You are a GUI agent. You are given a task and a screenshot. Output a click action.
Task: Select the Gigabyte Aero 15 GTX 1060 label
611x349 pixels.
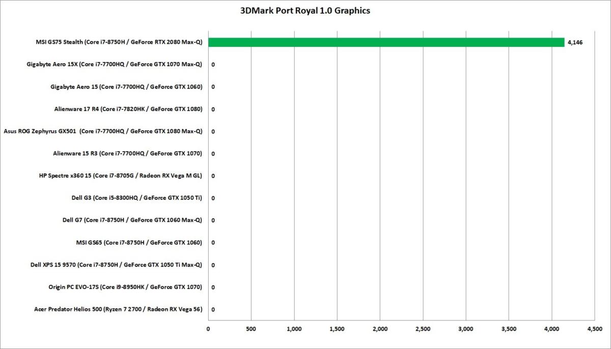[126, 87]
